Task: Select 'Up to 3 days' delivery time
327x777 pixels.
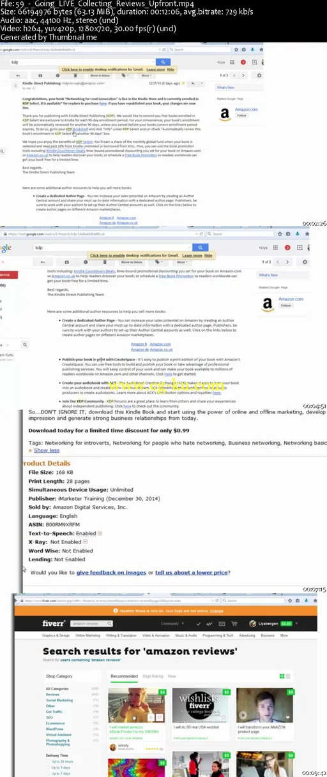Action: 59,768
